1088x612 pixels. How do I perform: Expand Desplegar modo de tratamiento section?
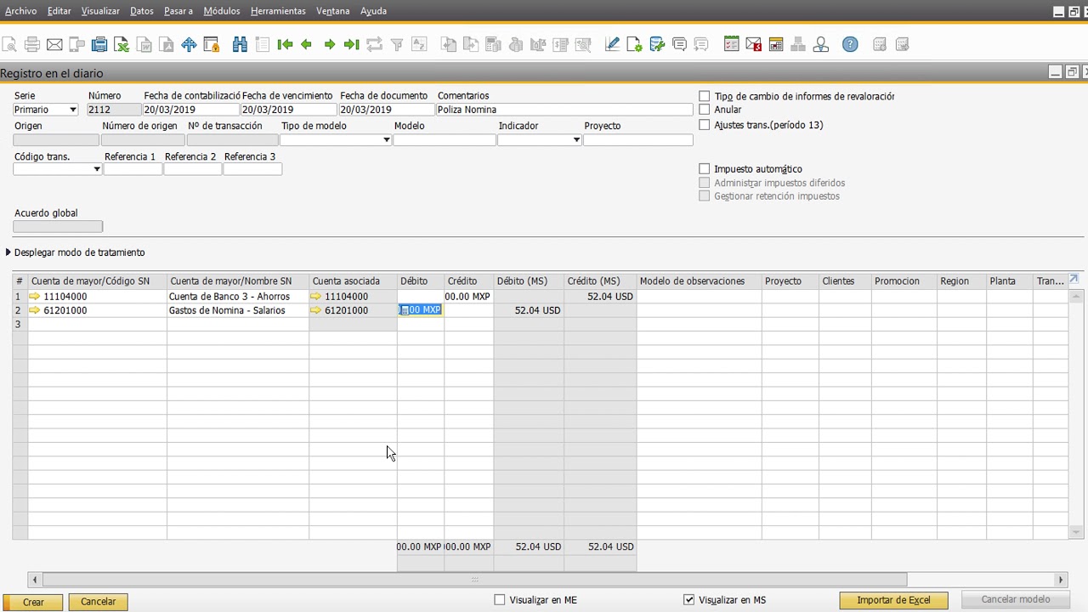(8, 252)
